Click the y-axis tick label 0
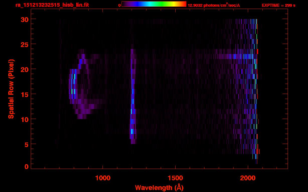 click(x=27, y=167)
